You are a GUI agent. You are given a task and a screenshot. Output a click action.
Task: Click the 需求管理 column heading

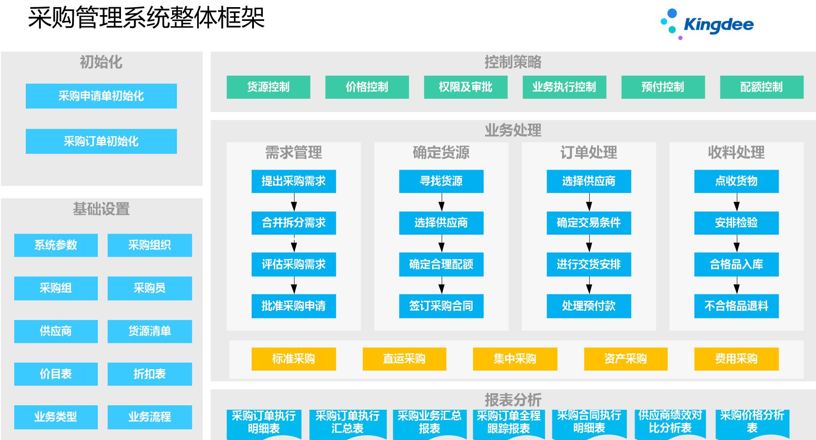pyautogui.click(x=293, y=153)
